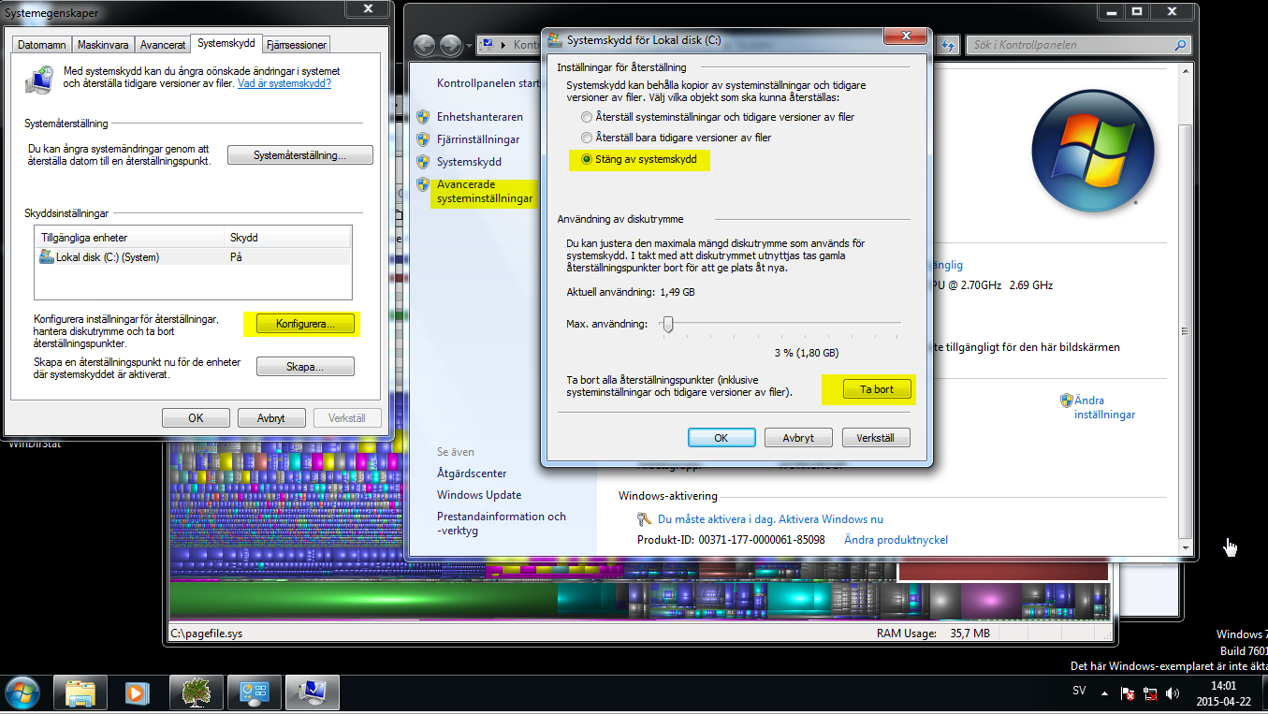Open 'Avancerade systeminställningar' link
1268x714 pixels.
(x=485, y=192)
